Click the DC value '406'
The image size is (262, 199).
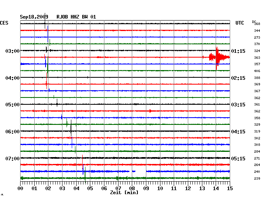(257, 71)
